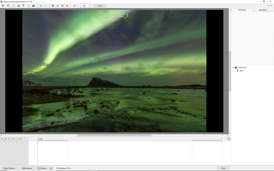The image size is (274, 171).
Task: Click the horizontal scrollbar thumb under the canvas
Action: 115,135
